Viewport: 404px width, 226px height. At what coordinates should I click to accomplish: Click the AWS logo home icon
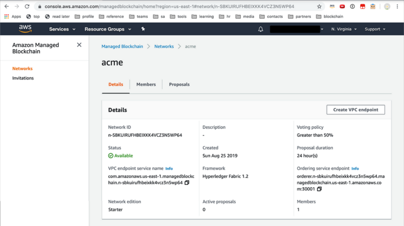click(x=25, y=29)
